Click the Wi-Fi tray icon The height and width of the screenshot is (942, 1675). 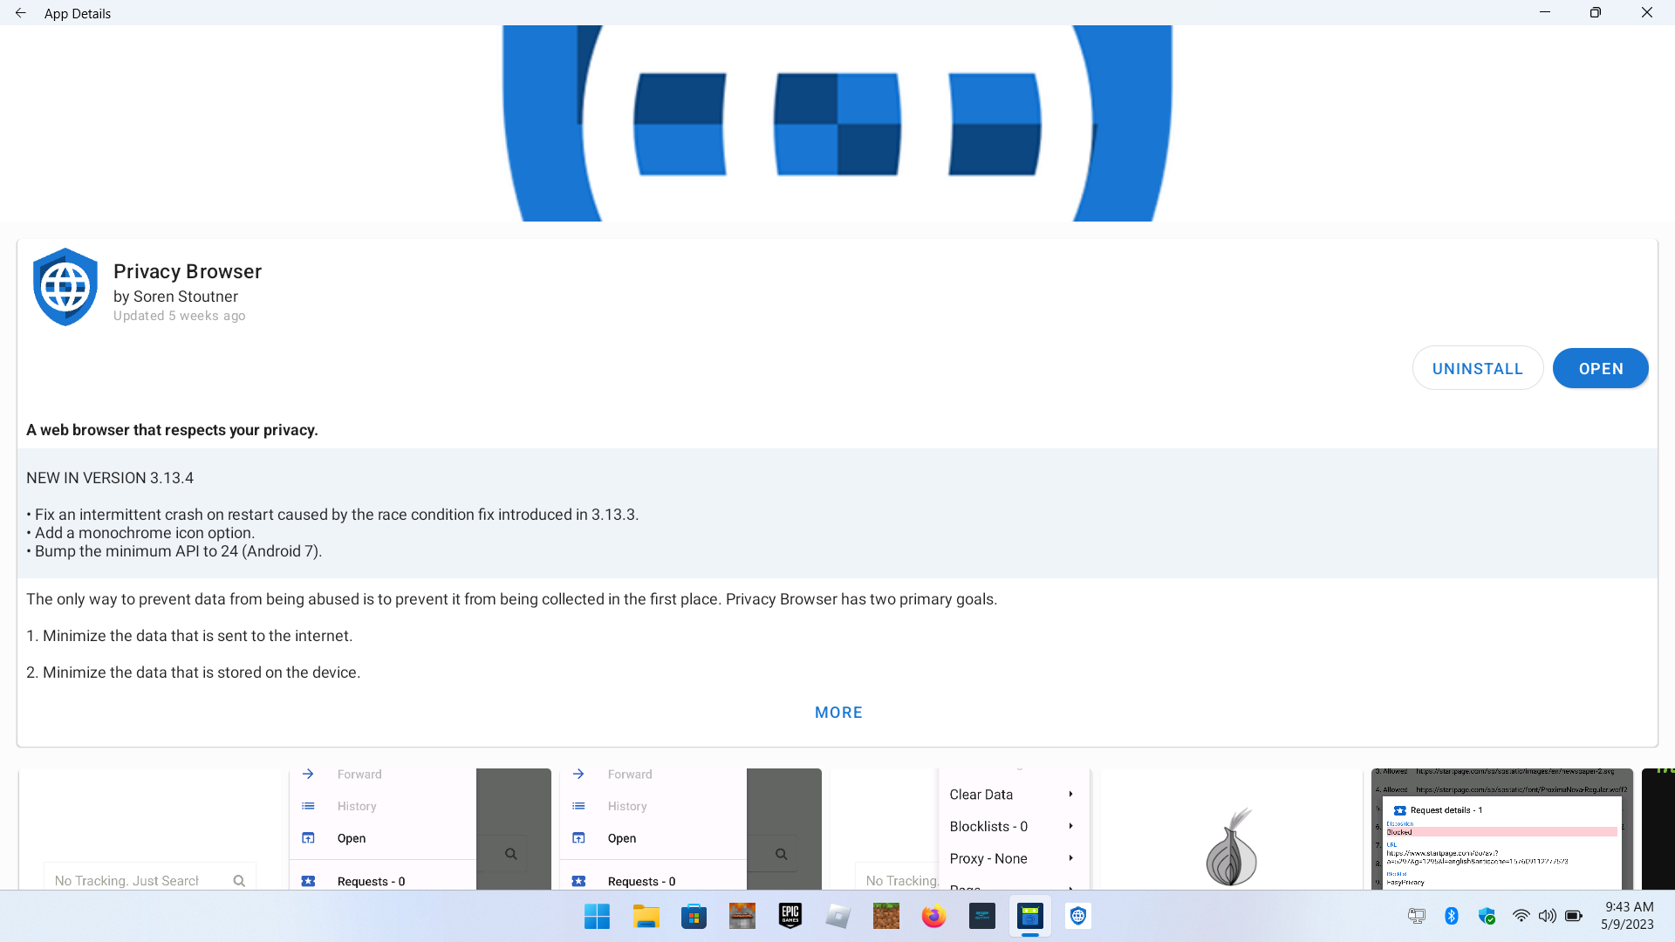tap(1521, 916)
